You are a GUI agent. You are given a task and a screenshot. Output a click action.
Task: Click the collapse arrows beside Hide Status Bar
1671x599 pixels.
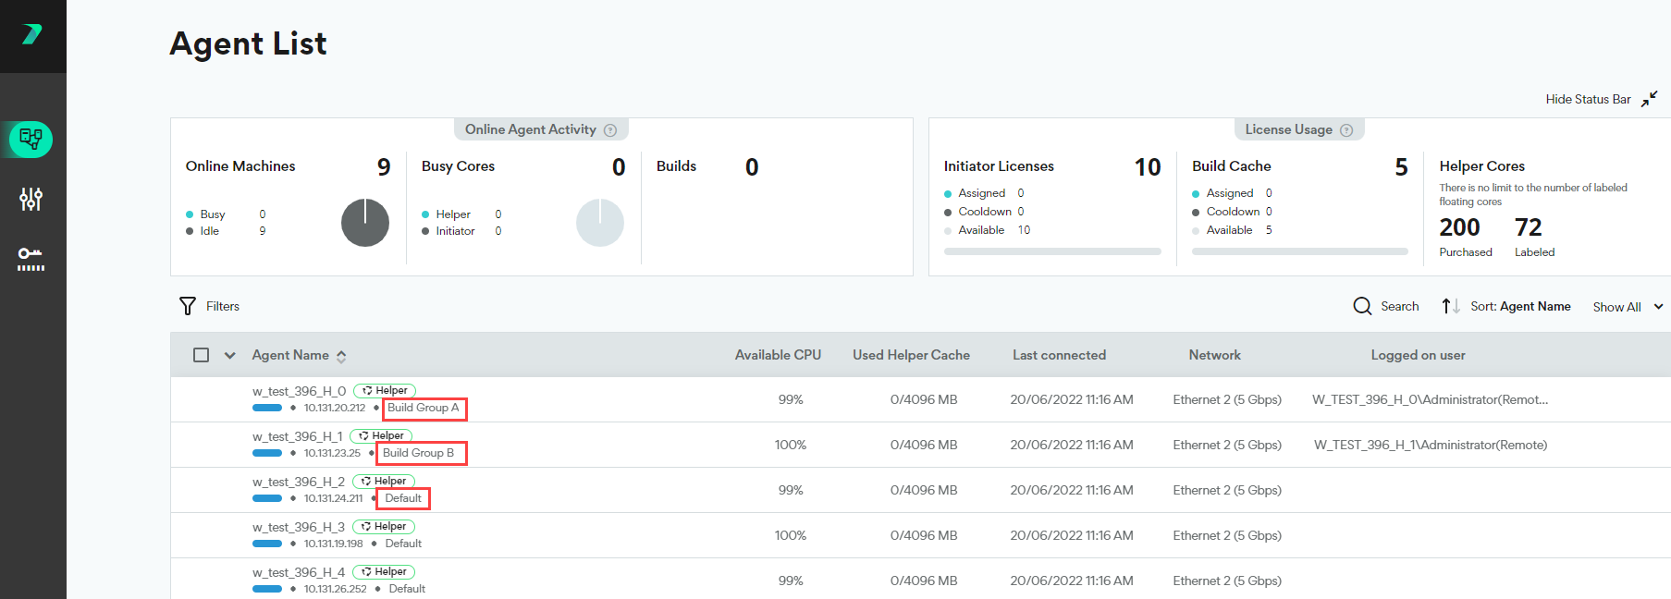click(1649, 99)
